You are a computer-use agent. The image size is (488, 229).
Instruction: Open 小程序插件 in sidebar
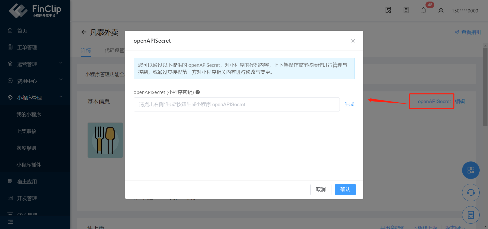[x=29, y=165]
